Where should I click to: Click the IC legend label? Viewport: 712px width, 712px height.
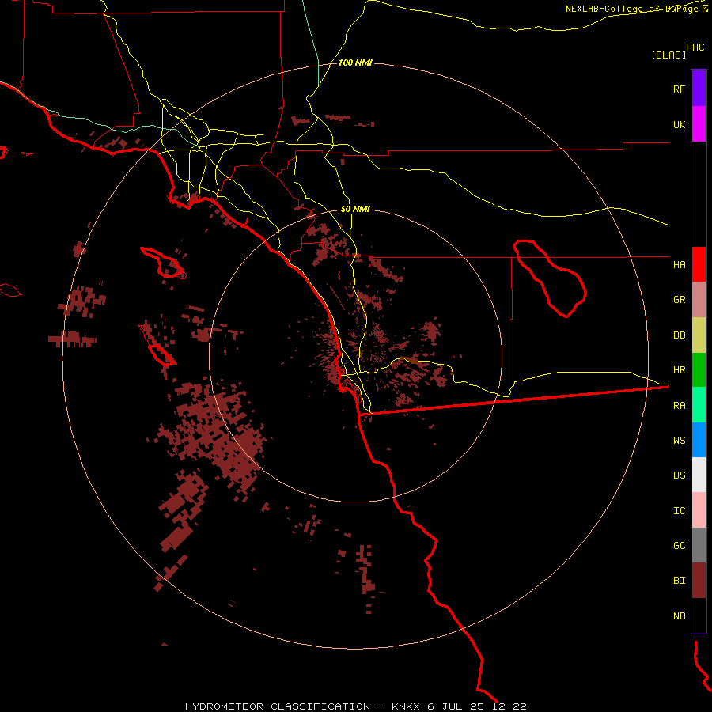(x=679, y=511)
